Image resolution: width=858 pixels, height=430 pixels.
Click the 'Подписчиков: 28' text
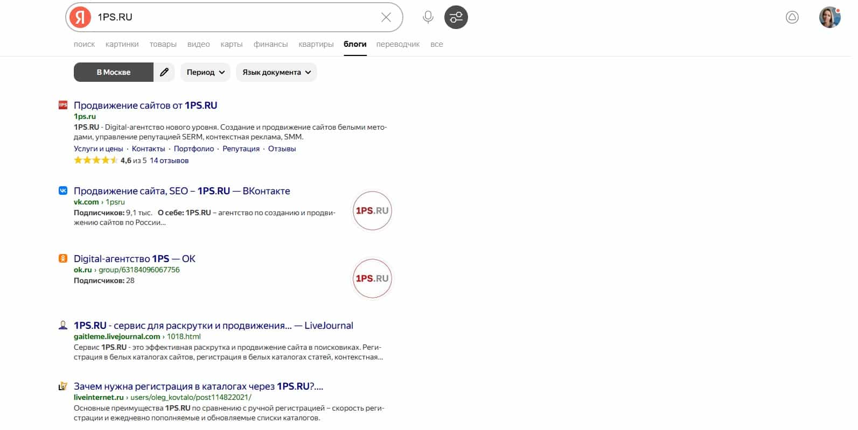click(x=104, y=280)
